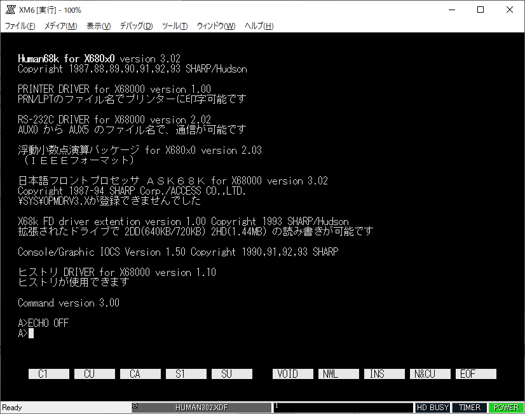The image size is (525, 414).
Task: Click 'ヒストリが使用できます' line
Action: tap(74, 282)
